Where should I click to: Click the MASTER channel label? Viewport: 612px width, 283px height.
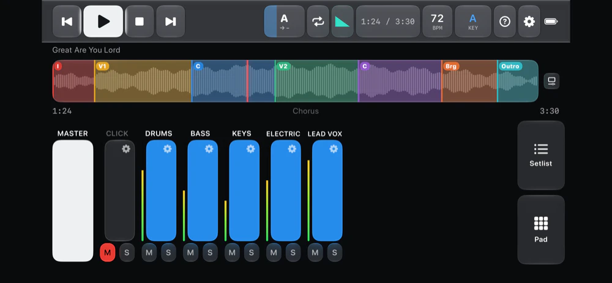[x=73, y=134]
